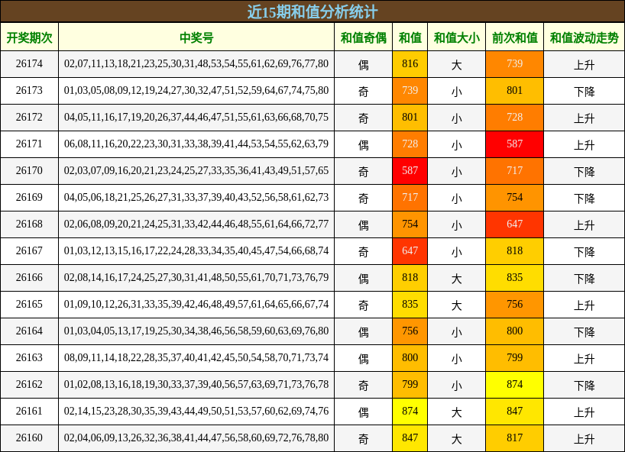Select period number 26168
Viewport: 625px width, 452px height.
(29, 224)
